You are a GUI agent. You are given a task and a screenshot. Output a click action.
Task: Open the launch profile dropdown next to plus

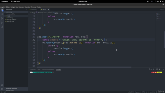155,69
